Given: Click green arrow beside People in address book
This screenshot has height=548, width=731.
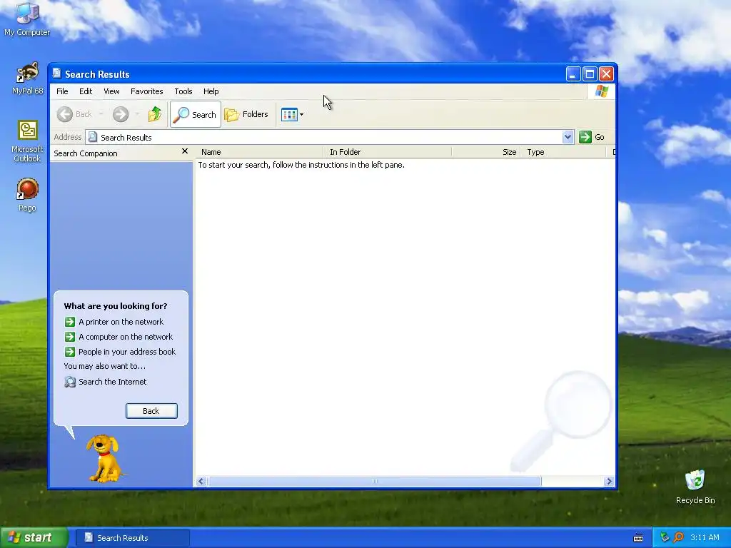Looking at the screenshot, I should pyautogui.click(x=70, y=351).
